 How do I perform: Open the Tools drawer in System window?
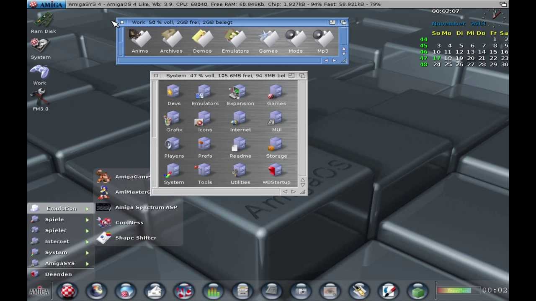point(205,174)
